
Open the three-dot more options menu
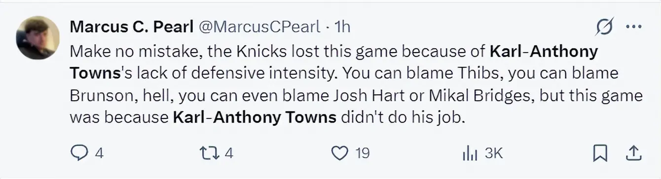pos(633,28)
